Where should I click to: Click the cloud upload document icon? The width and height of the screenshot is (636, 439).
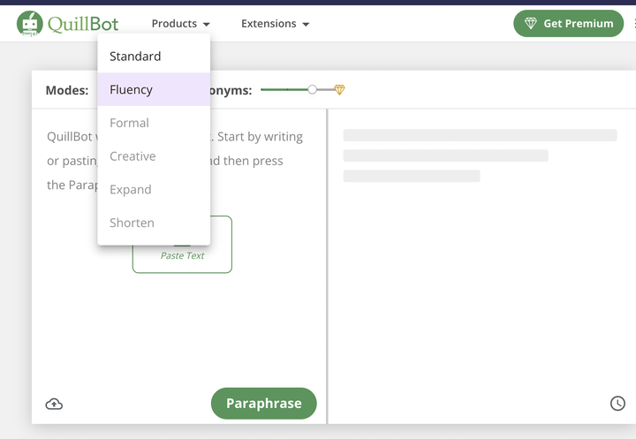click(54, 404)
